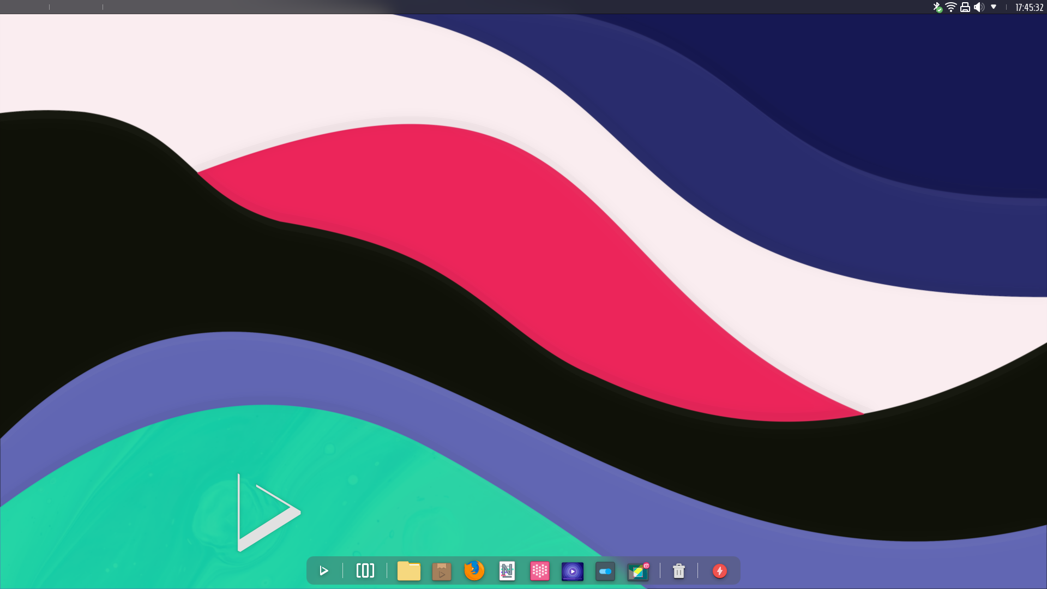Open the brown package manager app
1047x589 pixels.
click(441, 571)
